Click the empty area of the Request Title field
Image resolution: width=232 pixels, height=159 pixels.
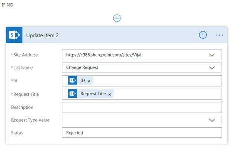[x=167, y=94]
